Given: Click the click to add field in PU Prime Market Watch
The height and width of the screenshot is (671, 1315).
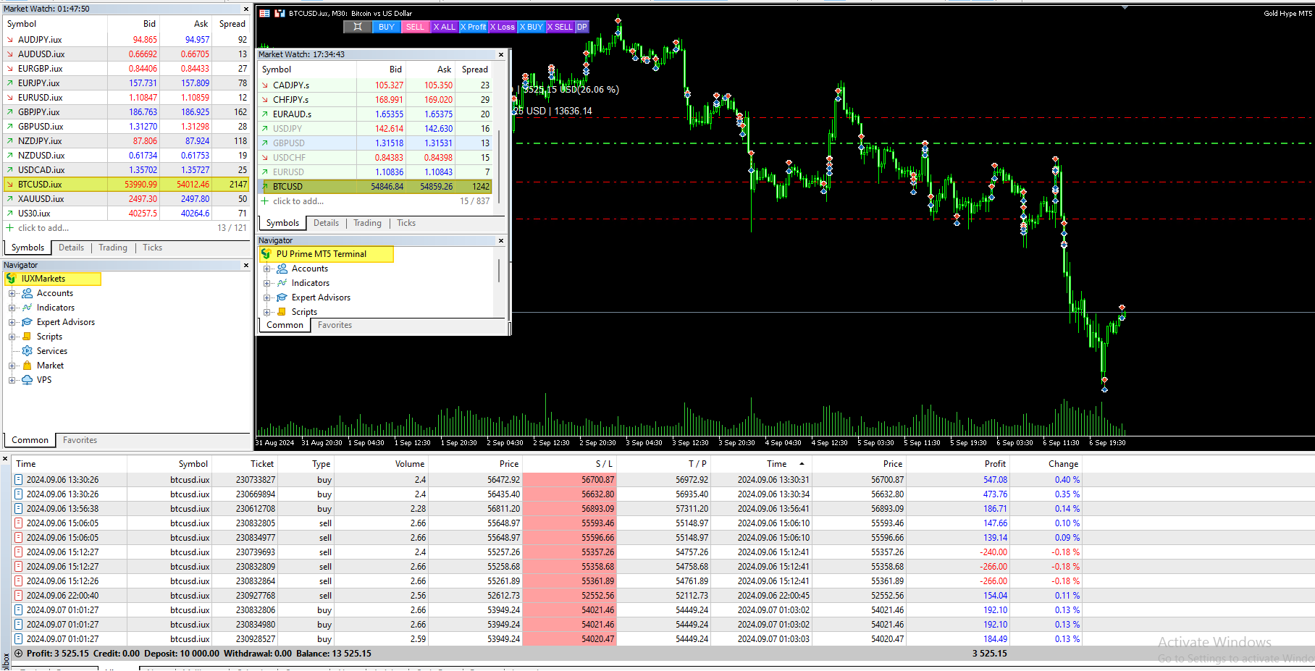Looking at the screenshot, I should tap(298, 201).
